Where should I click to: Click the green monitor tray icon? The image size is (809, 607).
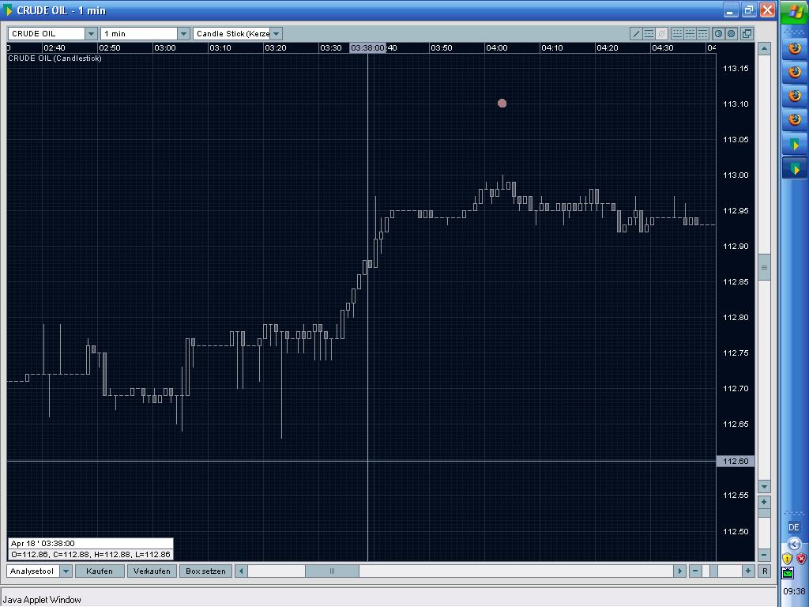click(788, 572)
